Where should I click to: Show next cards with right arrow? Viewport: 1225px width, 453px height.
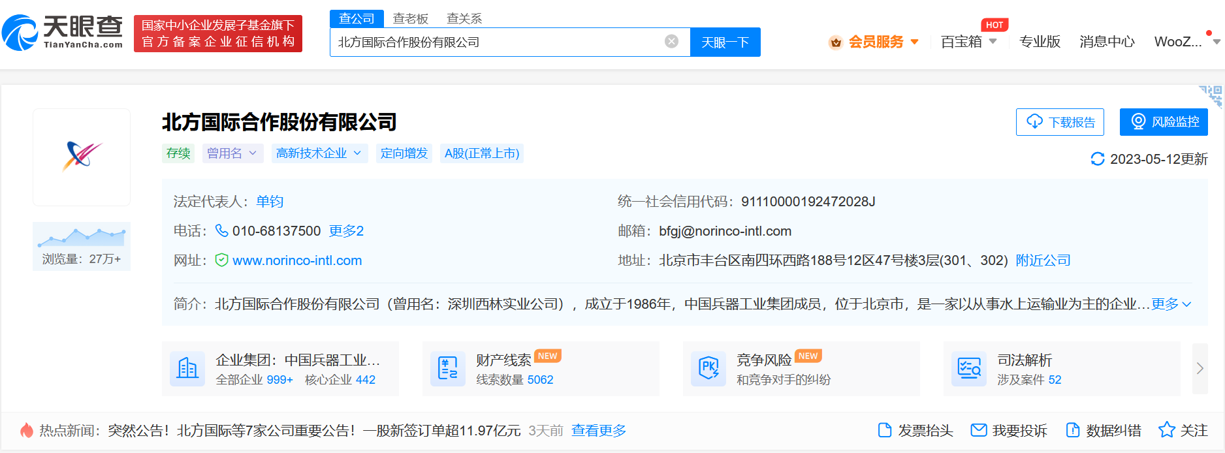tap(1200, 368)
